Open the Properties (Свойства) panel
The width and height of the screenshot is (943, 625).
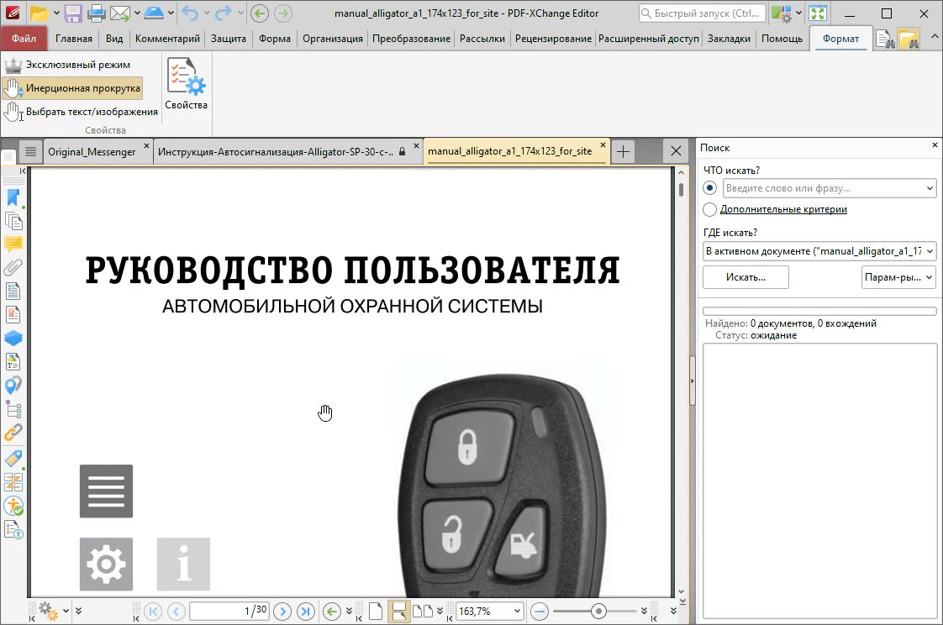point(186,84)
